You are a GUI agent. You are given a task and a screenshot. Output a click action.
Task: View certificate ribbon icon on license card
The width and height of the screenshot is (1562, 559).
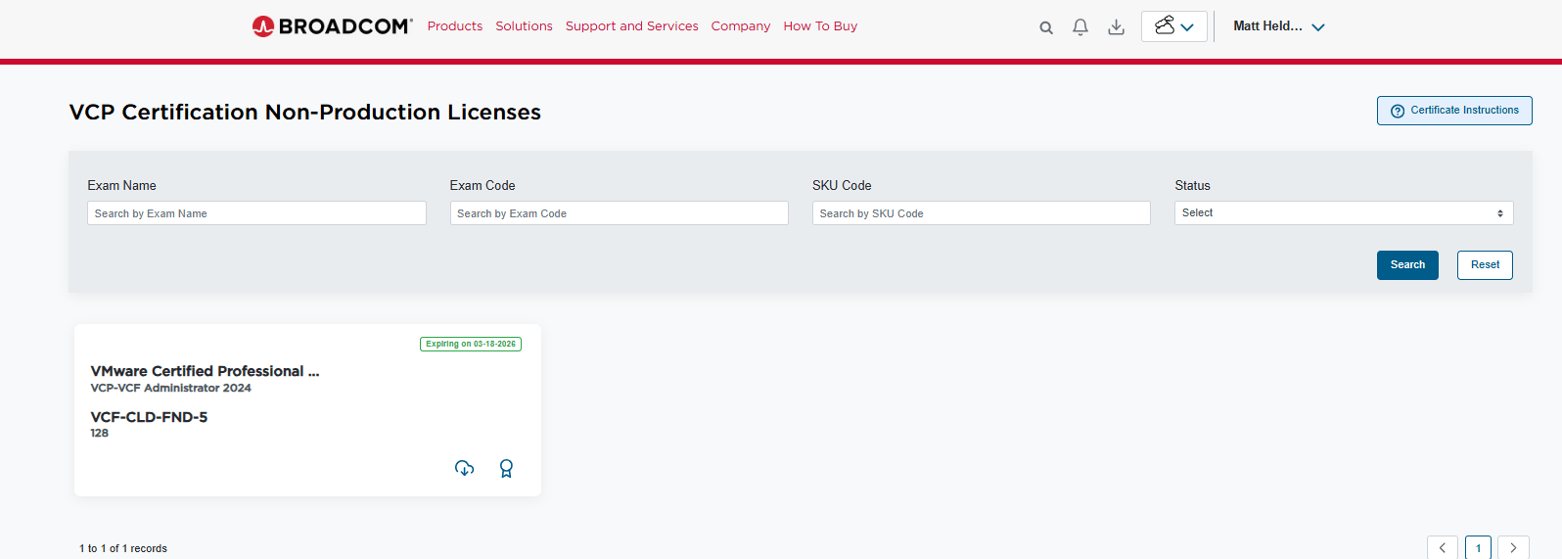point(506,468)
